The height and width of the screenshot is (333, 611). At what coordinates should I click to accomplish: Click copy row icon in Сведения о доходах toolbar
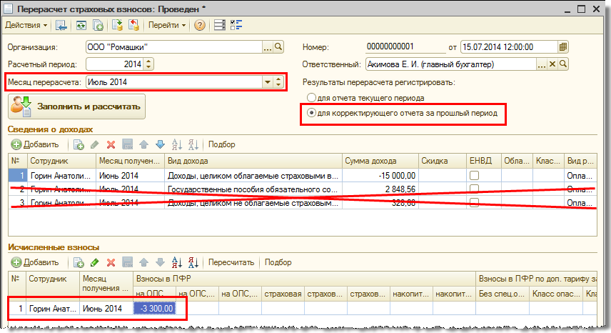tap(79, 144)
